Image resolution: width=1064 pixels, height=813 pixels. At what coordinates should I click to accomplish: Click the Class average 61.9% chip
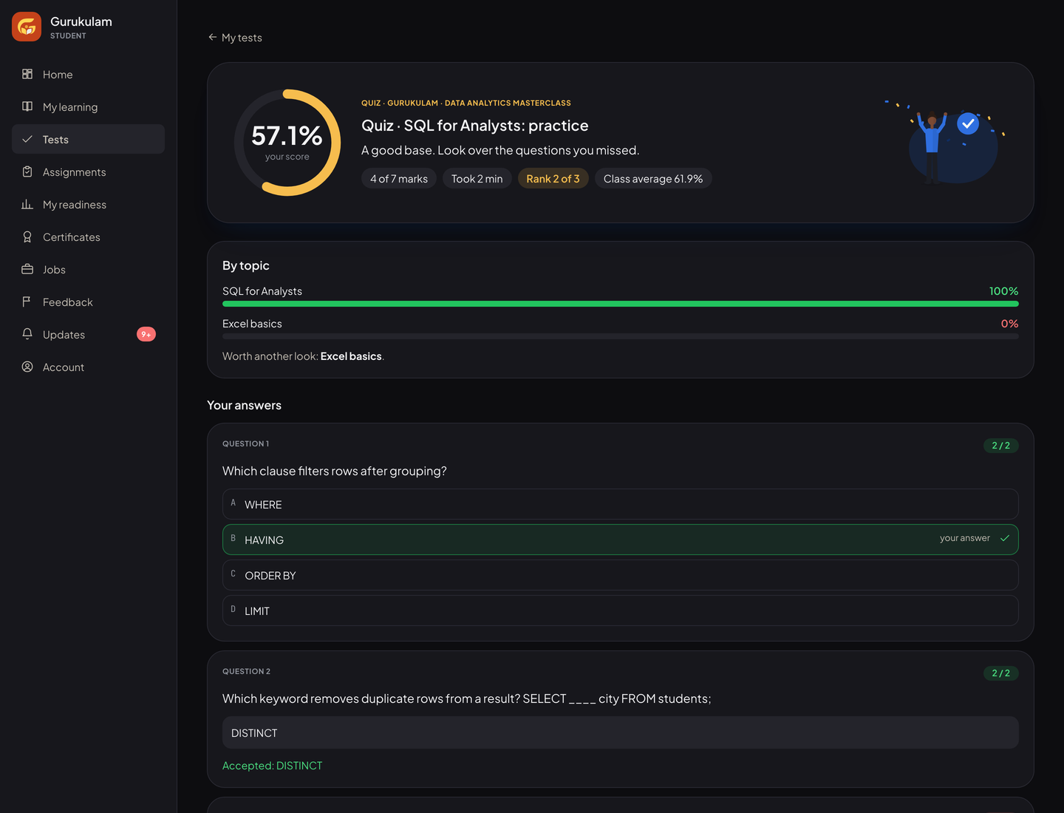click(653, 179)
